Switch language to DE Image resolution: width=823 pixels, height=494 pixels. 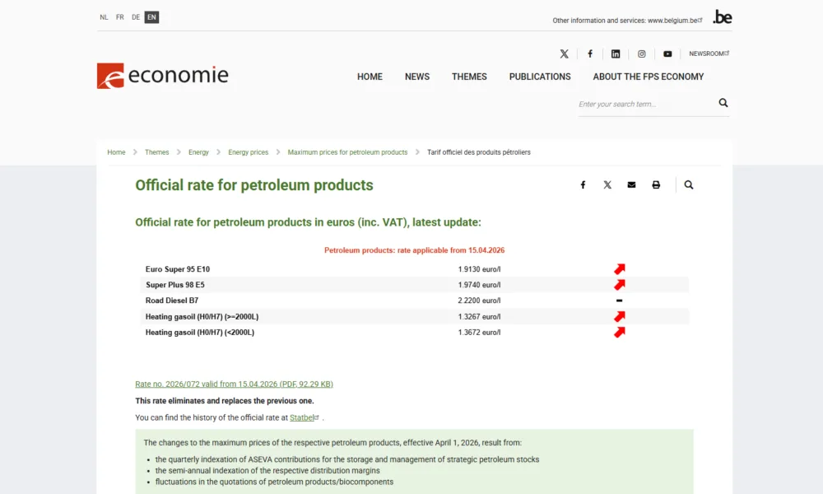coord(136,17)
